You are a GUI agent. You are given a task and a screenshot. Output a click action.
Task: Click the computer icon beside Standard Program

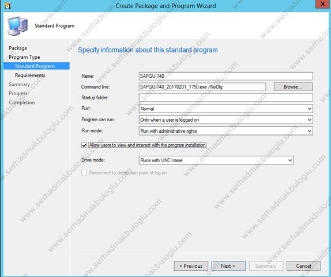pos(18,26)
